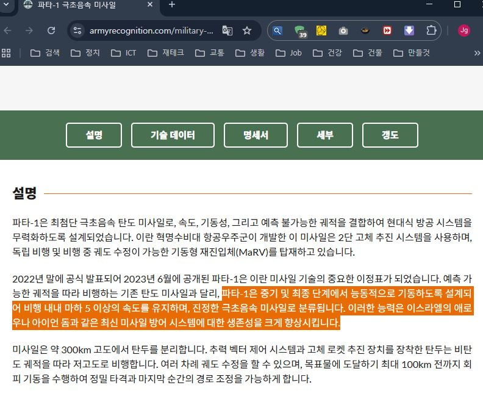The height and width of the screenshot is (399, 483).
Task: Open the 교통 bookmark folder
Action: click(209, 53)
